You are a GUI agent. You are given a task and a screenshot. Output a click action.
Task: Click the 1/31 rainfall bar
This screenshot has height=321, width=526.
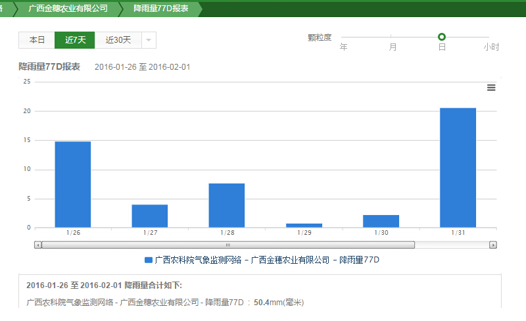(x=457, y=168)
